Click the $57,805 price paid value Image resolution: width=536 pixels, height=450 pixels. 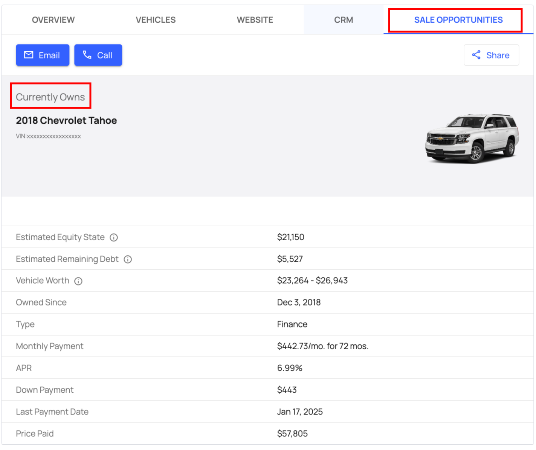coord(292,433)
